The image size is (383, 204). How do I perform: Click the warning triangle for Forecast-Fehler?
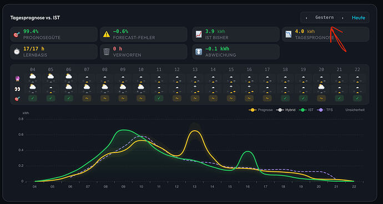click(106, 34)
